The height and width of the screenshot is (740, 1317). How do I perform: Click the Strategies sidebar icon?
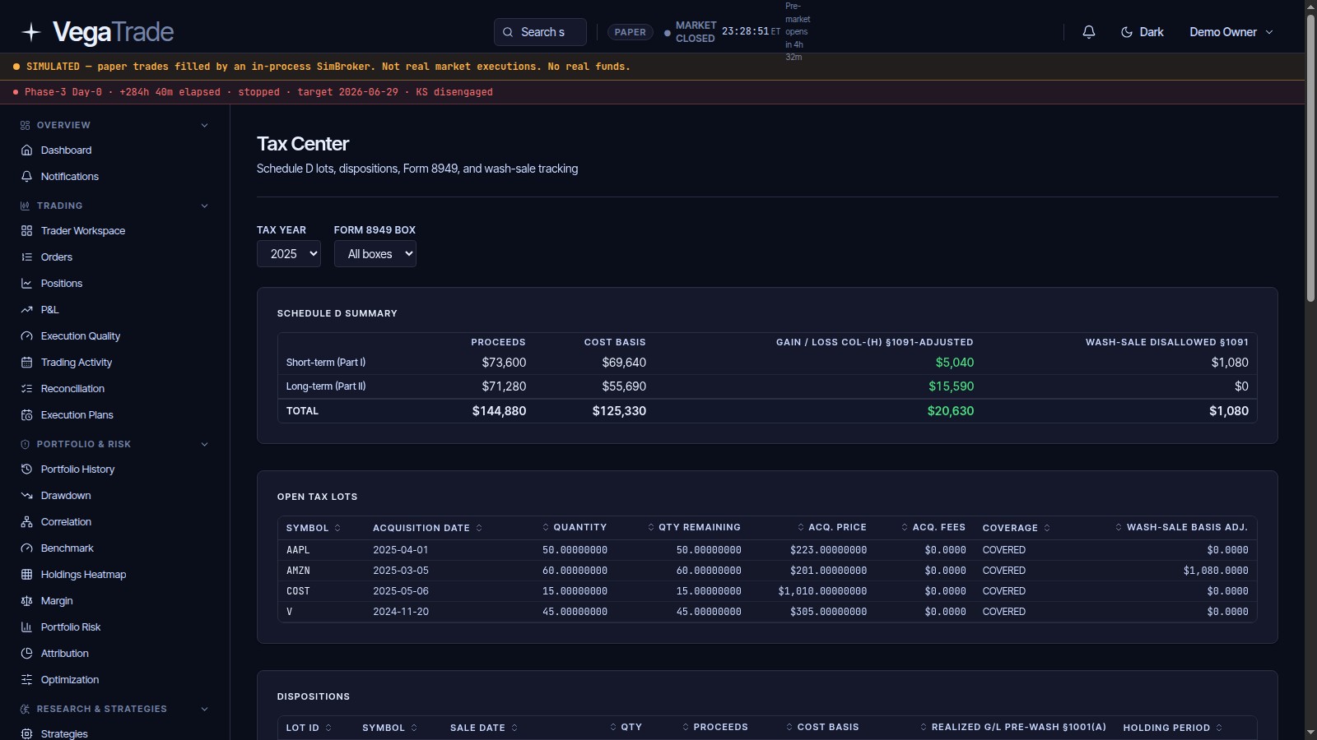pyautogui.click(x=26, y=734)
